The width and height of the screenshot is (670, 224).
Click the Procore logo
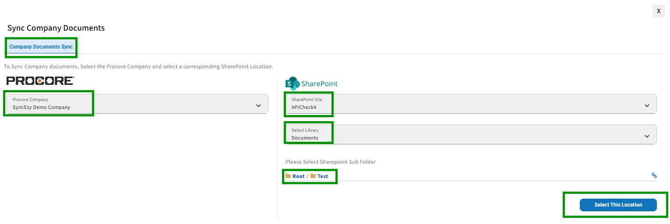[x=40, y=81]
